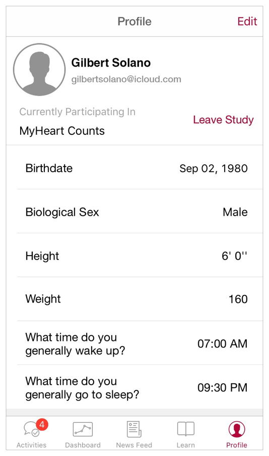This screenshot has height=456, width=269.
Task: Switch to the News Feed tab label
Action: [x=134, y=445]
